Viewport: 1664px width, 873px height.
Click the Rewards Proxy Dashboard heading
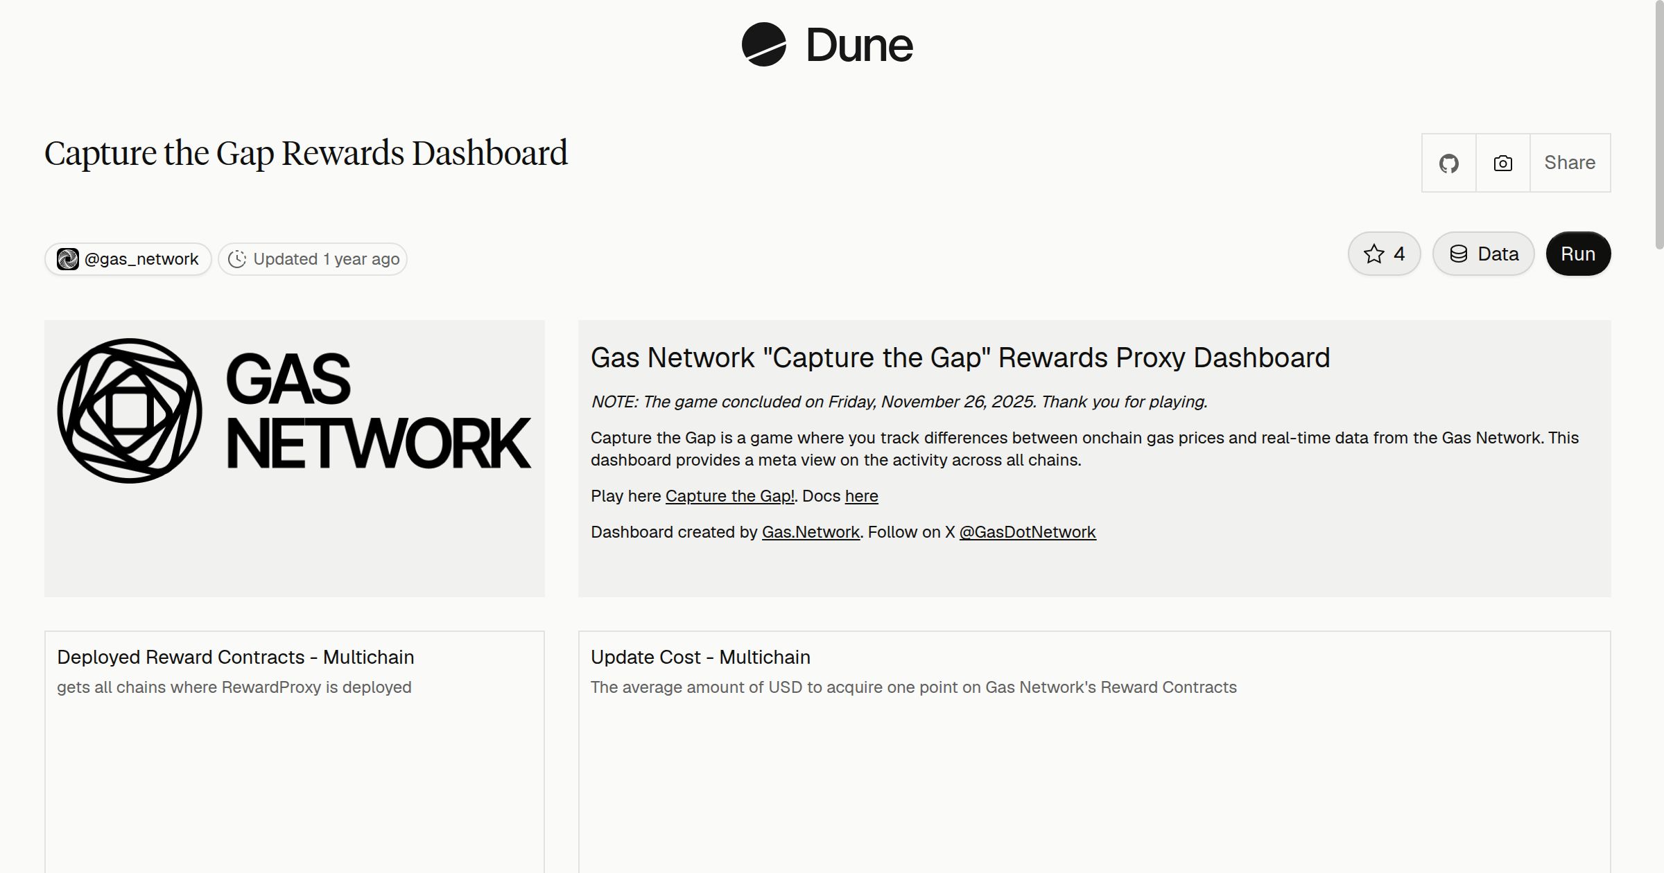[x=960, y=358]
